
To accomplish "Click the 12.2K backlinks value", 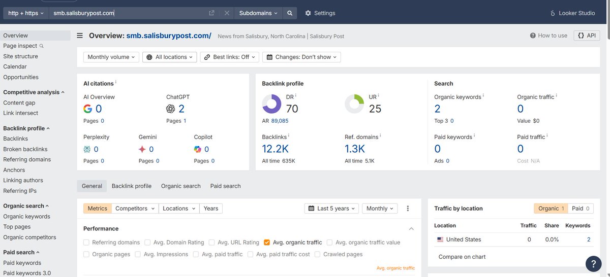I will click(275, 149).
